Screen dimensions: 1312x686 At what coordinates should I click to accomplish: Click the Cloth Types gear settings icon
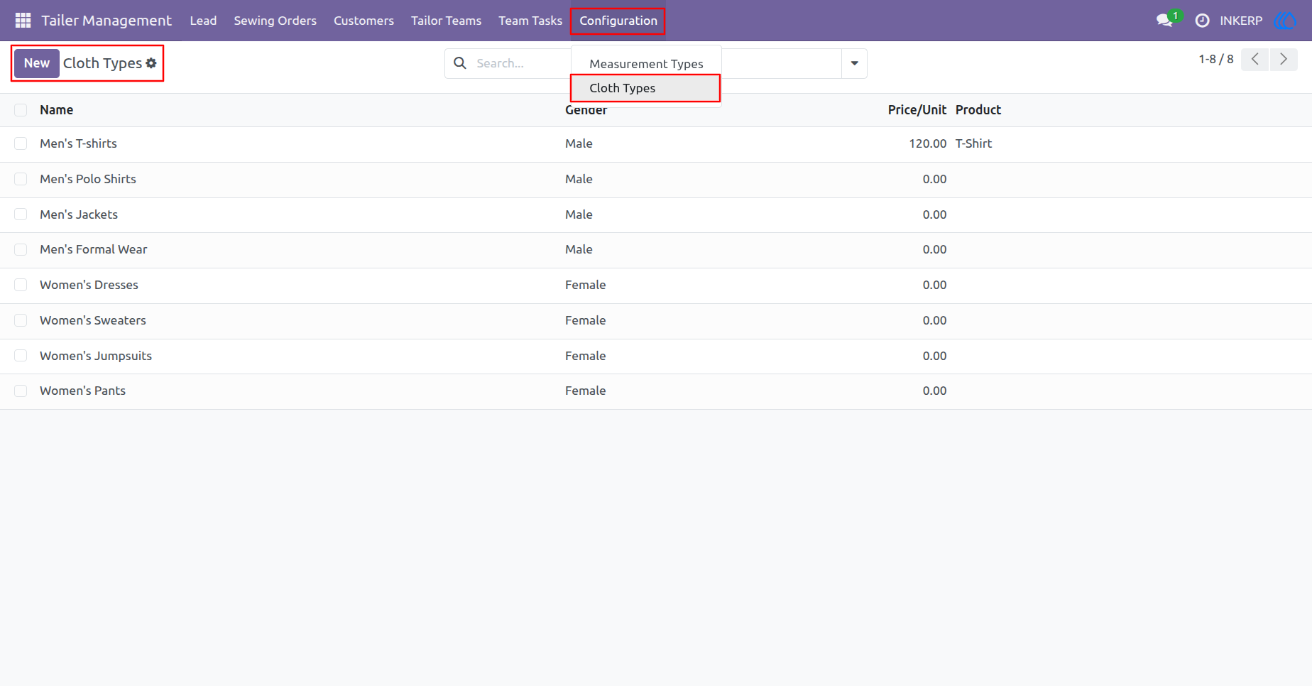pos(151,63)
